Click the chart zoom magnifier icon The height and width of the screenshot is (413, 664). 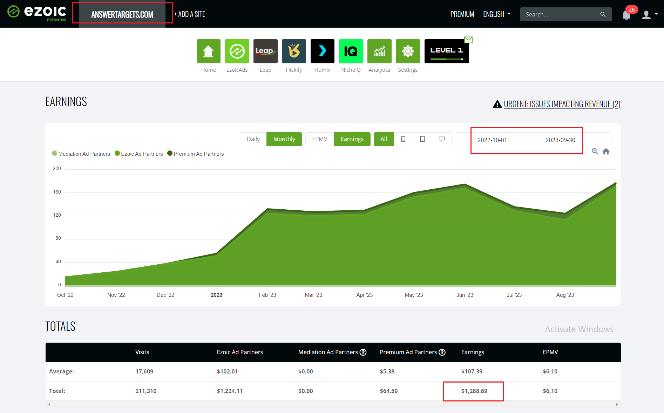coord(595,151)
